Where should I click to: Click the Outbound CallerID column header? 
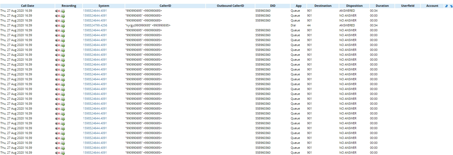(x=230, y=6)
